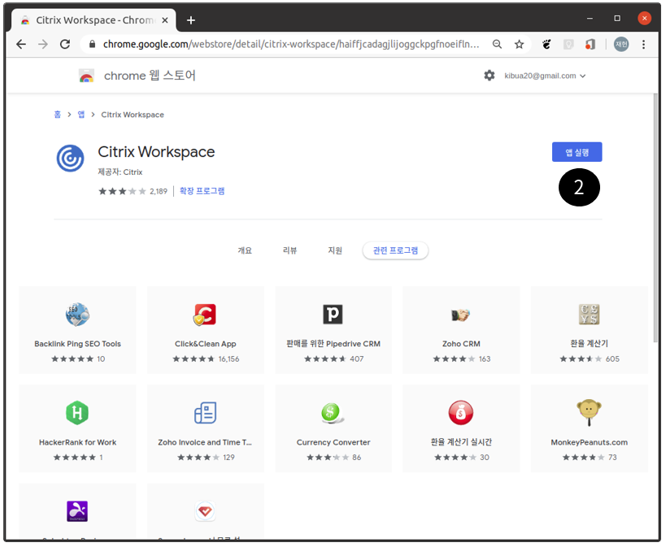Click the Click&Clean 16,156 rating count
Image resolution: width=666 pixels, height=547 pixels.
coord(229,359)
